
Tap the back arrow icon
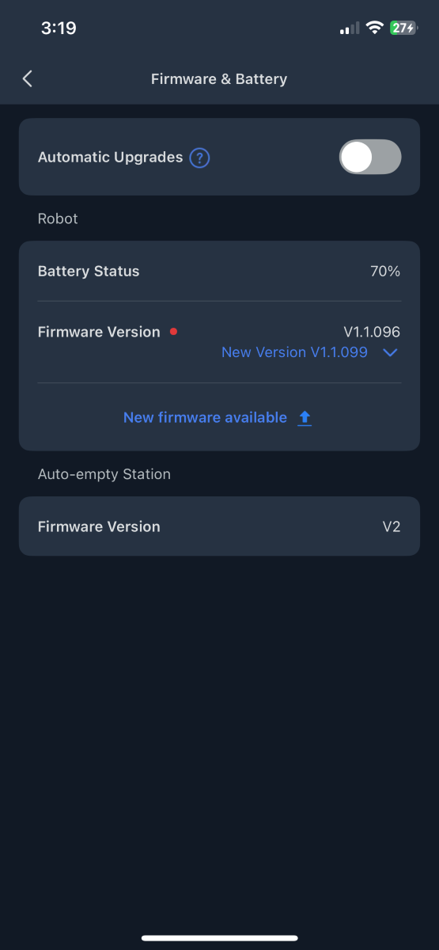coord(28,78)
